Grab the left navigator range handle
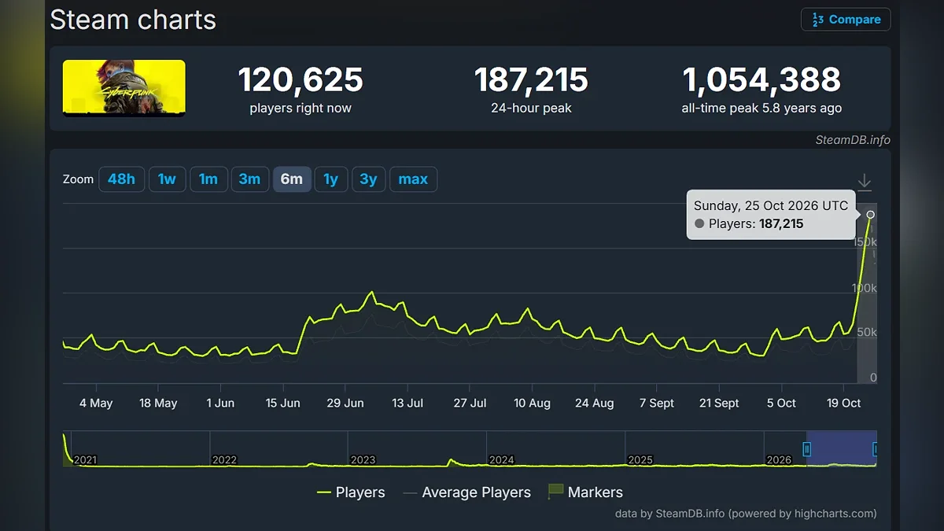 coord(806,449)
